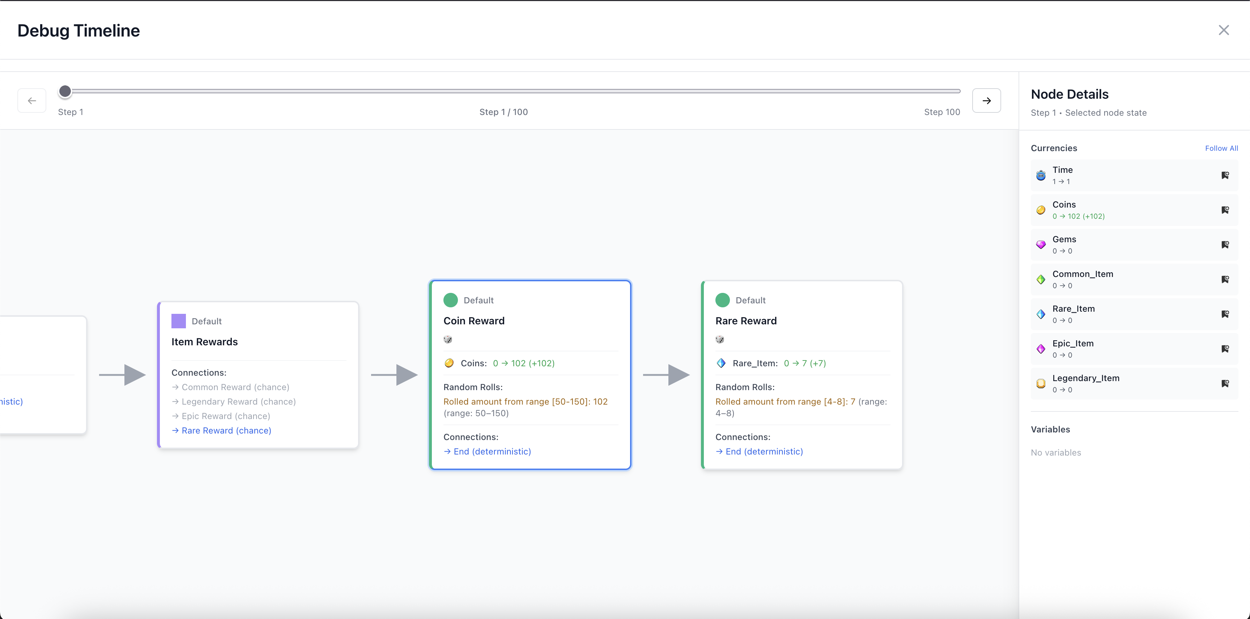Viewport: 1250px width, 619px height.
Task: Toggle the follow bookmark for Time
Action: (1225, 175)
